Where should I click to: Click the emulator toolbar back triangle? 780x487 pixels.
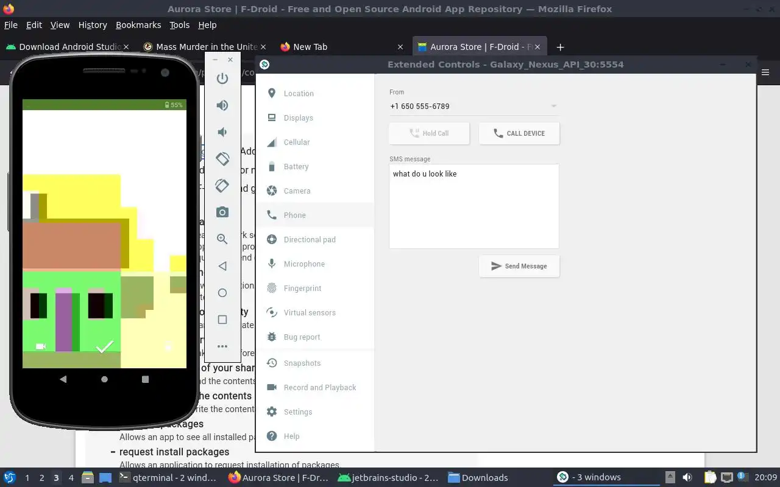[222, 266]
